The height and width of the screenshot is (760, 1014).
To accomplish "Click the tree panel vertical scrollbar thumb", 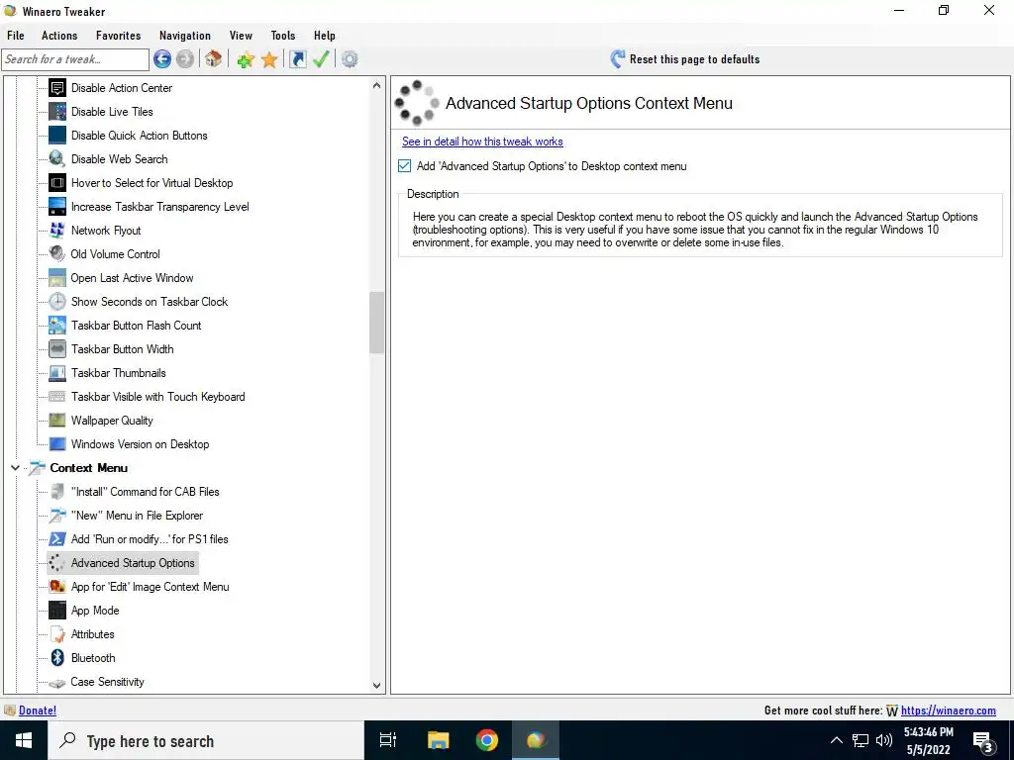I will coord(377,323).
